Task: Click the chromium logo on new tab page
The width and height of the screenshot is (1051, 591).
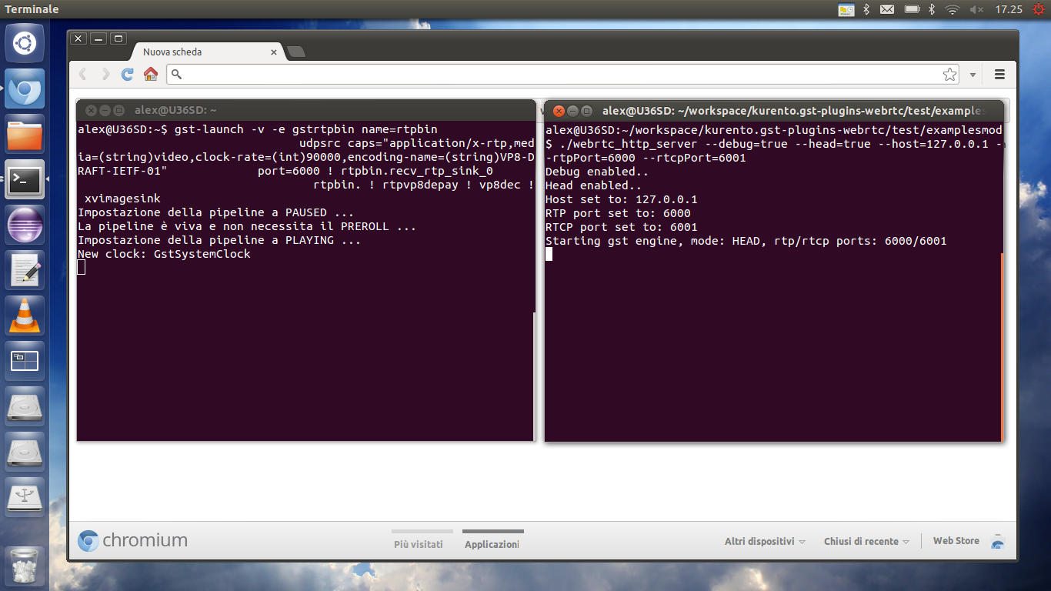Action: 132,540
